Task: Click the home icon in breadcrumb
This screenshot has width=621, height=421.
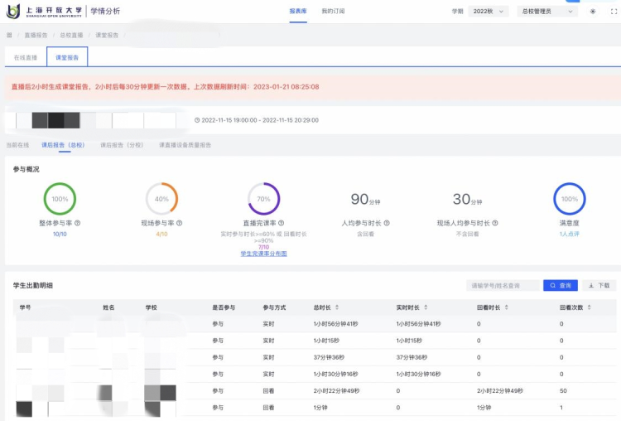Action: click(x=9, y=36)
